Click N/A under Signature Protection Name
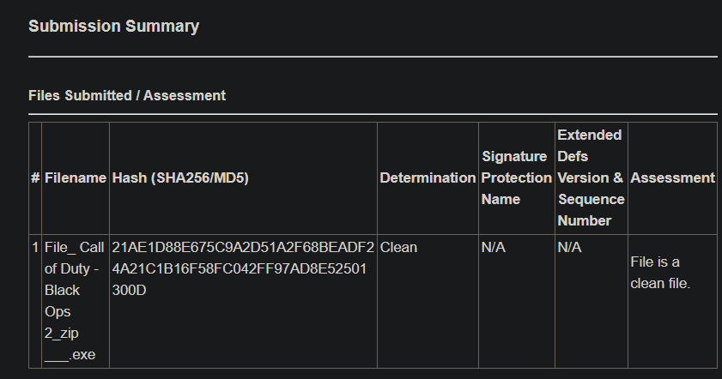The height and width of the screenshot is (379, 722). point(493,247)
